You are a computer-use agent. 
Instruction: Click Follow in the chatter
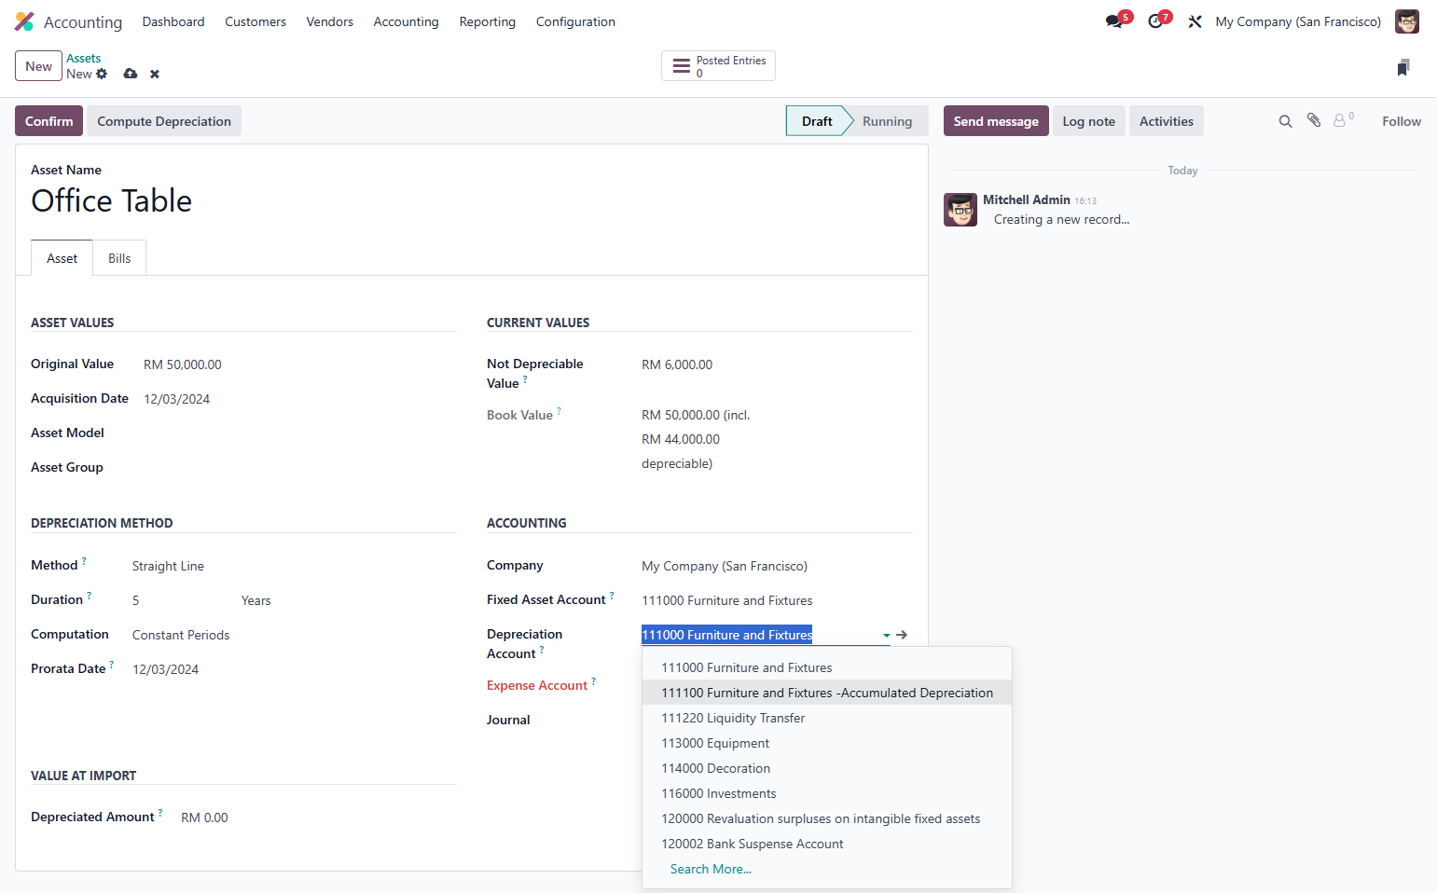point(1402,121)
